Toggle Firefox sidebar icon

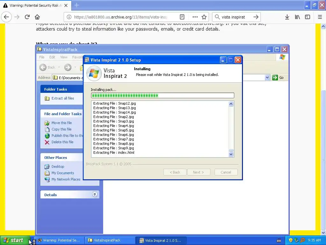308,17
